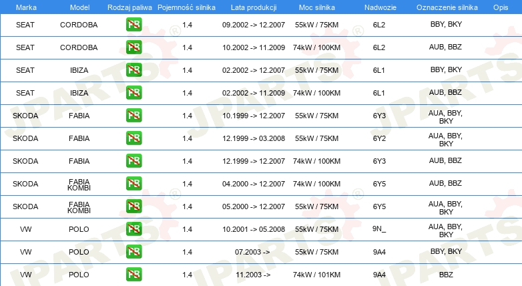Image resolution: width=522 pixels, height=286 pixels.
Task: Click body code 6Y2
Action: [379, 138]
